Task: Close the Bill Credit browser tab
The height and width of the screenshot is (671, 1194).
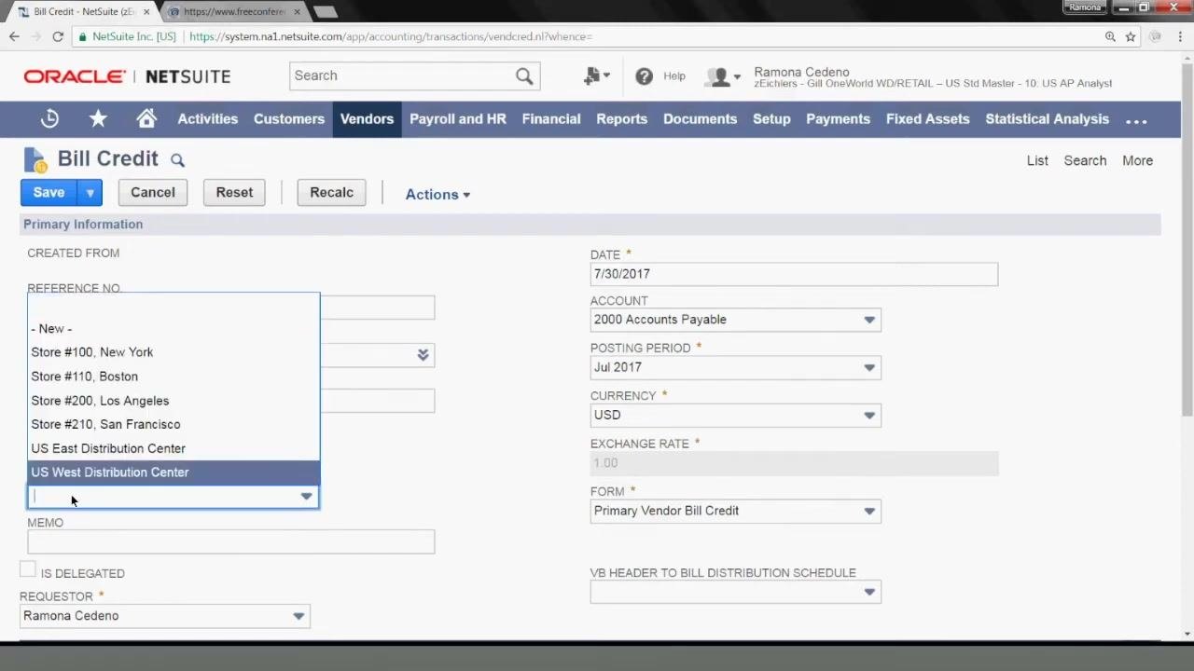Action: [x=146, y=12]
